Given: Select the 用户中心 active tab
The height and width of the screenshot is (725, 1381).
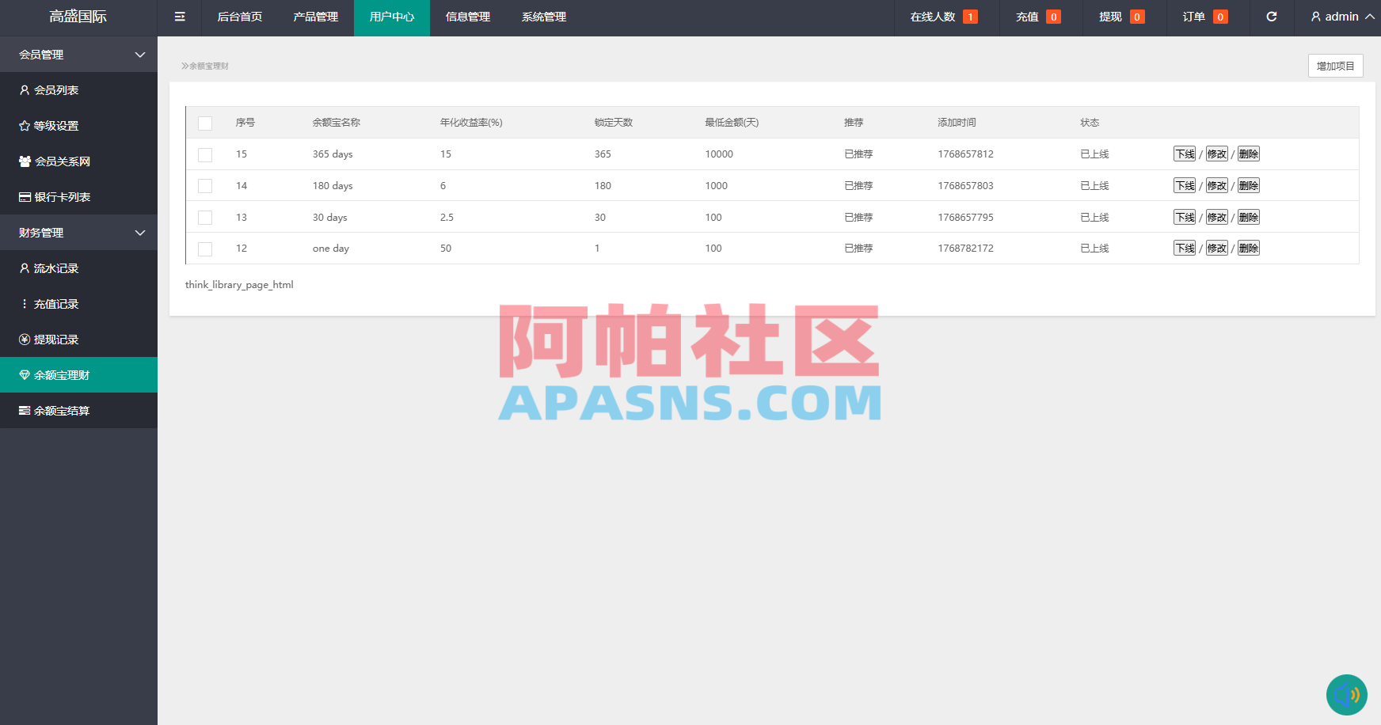Looking at the screenshot, I should pyautogui.click(x=392, y=17).
